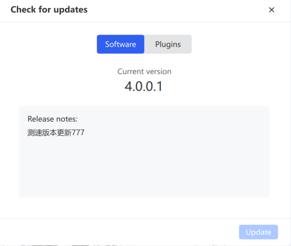Click empty space inside release notes box

144,167
